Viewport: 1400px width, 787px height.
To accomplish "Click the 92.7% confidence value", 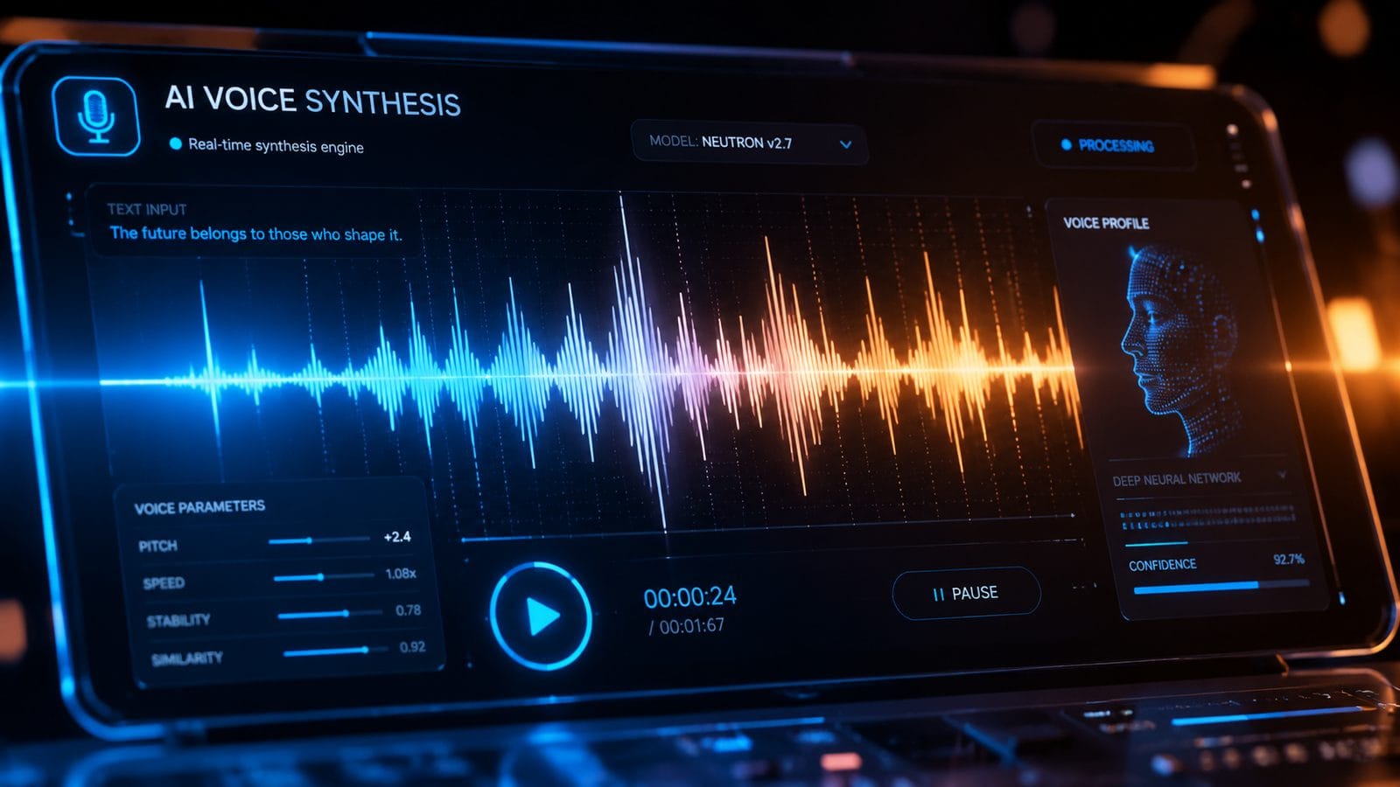I will 1288,559.
